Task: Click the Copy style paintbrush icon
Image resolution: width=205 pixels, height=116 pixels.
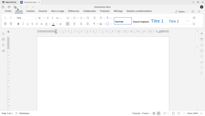Action: click(x=11, y=24)
